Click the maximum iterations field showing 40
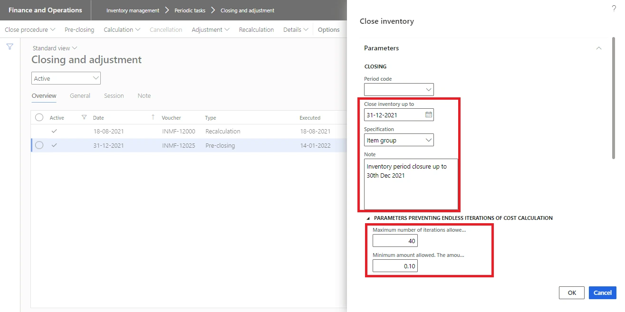Viewport: 625px width, 312px height. click(x=395, y=241)
